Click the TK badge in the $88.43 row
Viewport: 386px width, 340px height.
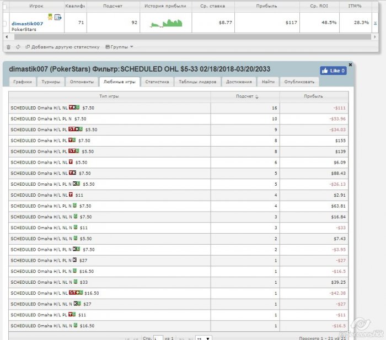pyautogui.click(x=72, y=172)
